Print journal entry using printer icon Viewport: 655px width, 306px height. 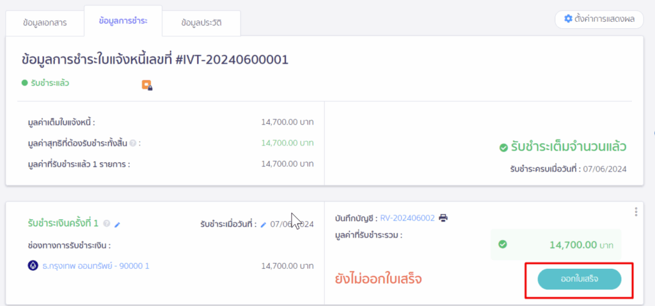(443, 217)
